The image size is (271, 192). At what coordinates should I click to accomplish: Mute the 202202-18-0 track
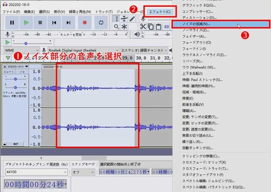8,72
